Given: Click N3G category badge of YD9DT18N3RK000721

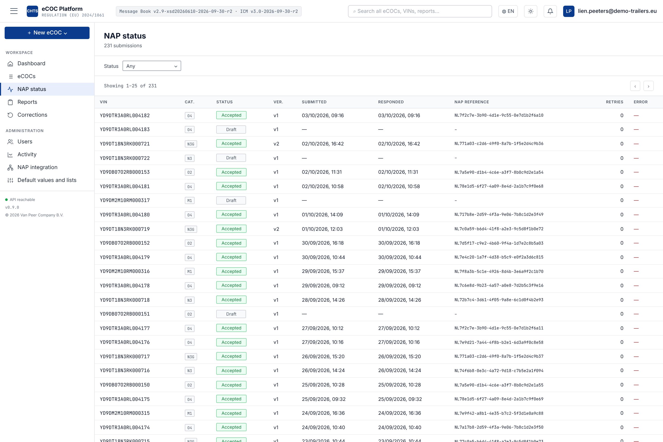Looking at the screenshot, I should [x=191, y=144].
